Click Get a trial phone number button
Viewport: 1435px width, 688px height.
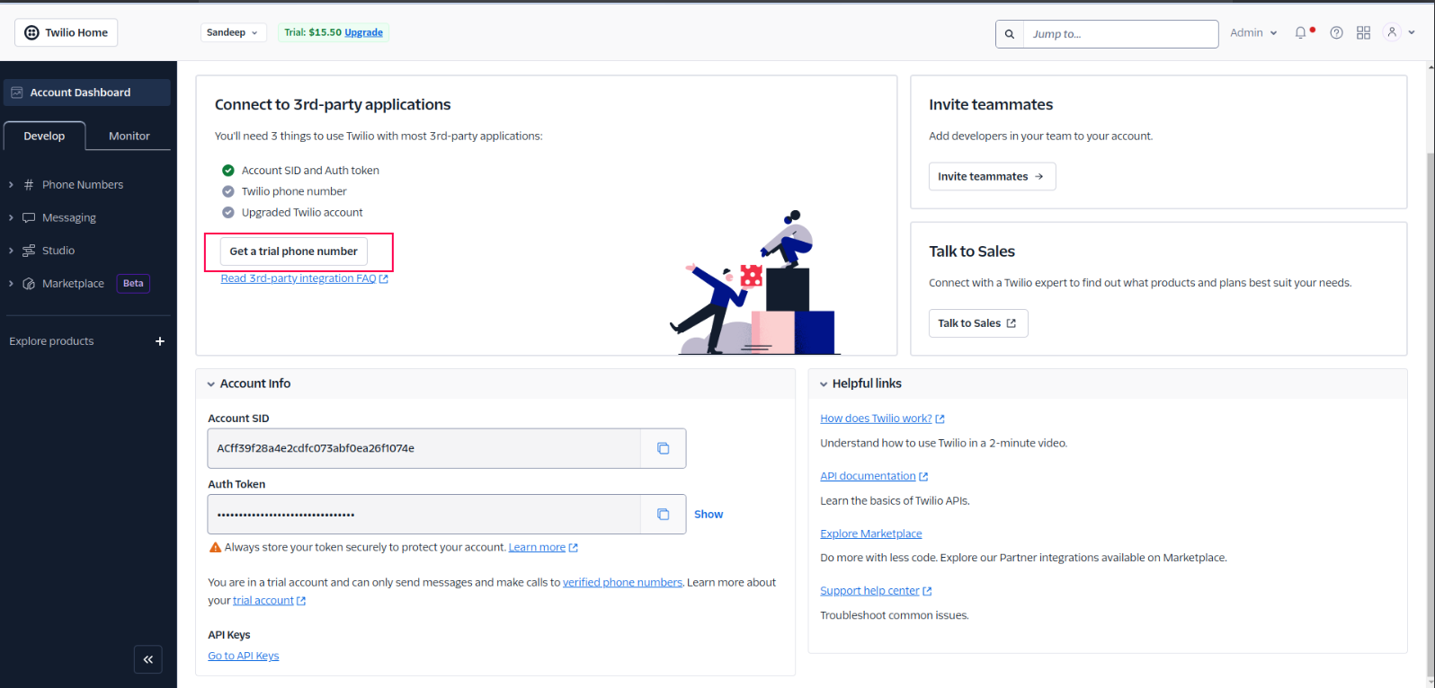pyautogui.click(x=294, y=251)
